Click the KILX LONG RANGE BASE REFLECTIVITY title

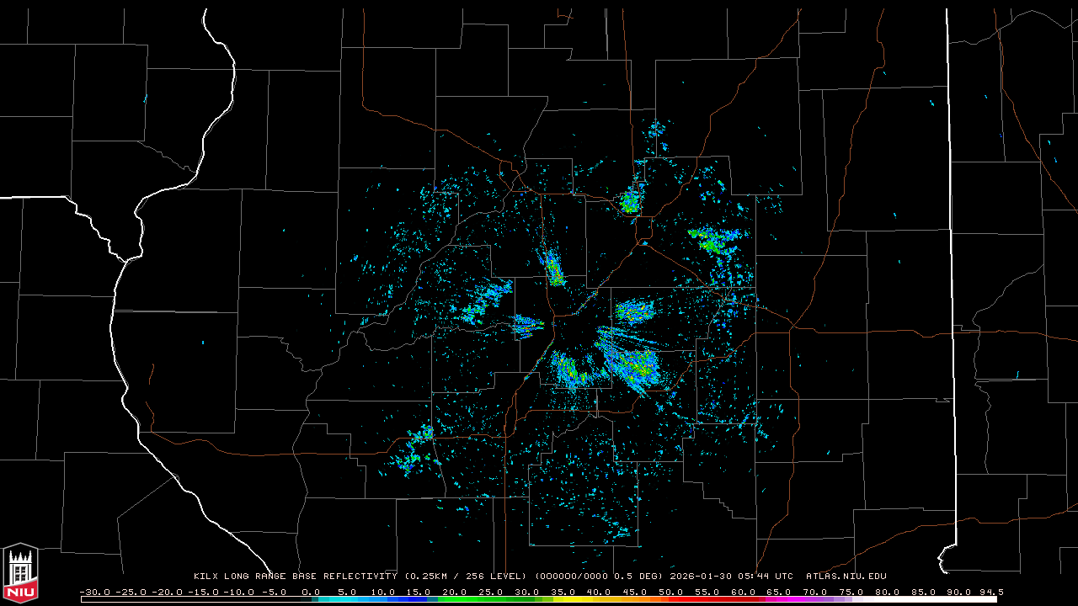pyautogui.click(x=296, y=577)
